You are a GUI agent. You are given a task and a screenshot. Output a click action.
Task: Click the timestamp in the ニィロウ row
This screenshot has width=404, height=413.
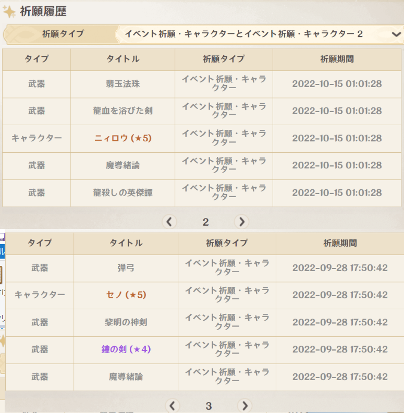click(x=337, y=138)
